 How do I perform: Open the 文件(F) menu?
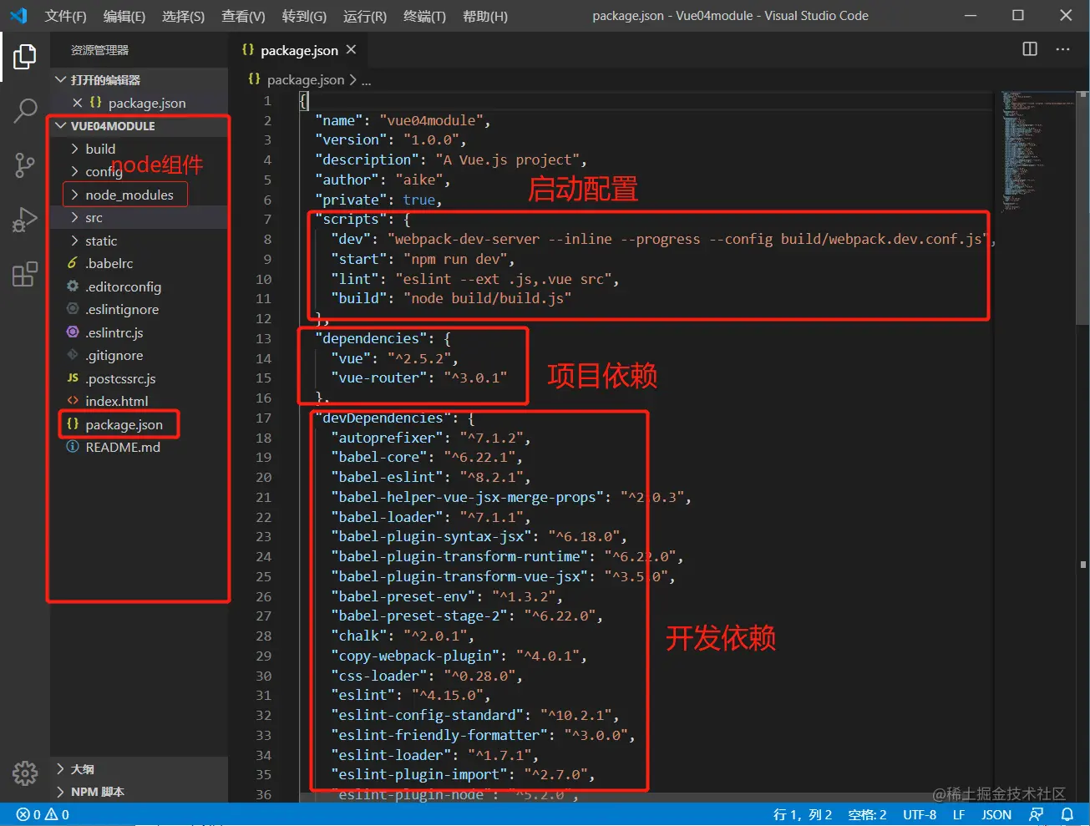point(65,16)
